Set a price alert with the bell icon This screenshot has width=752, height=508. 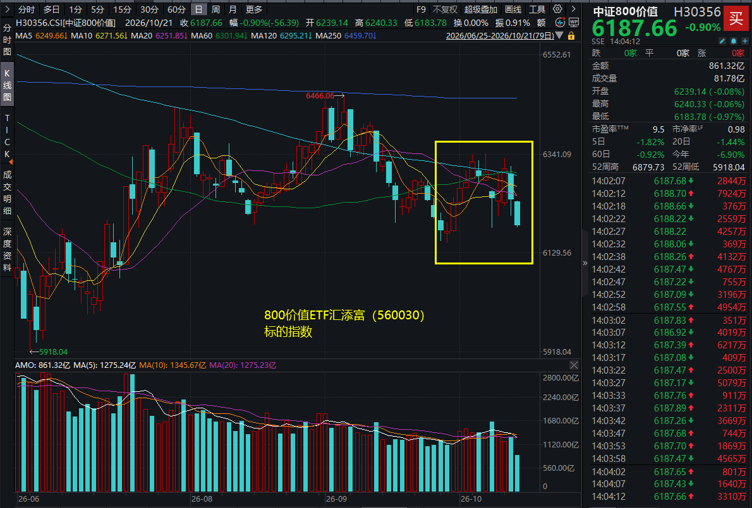pos(734,42)
